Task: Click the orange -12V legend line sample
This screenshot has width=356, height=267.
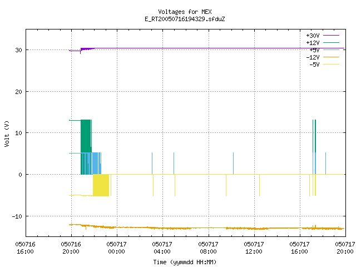Action: point(331,57)
